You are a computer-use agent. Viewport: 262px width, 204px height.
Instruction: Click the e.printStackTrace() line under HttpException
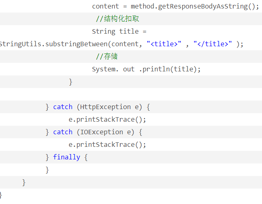107,120
